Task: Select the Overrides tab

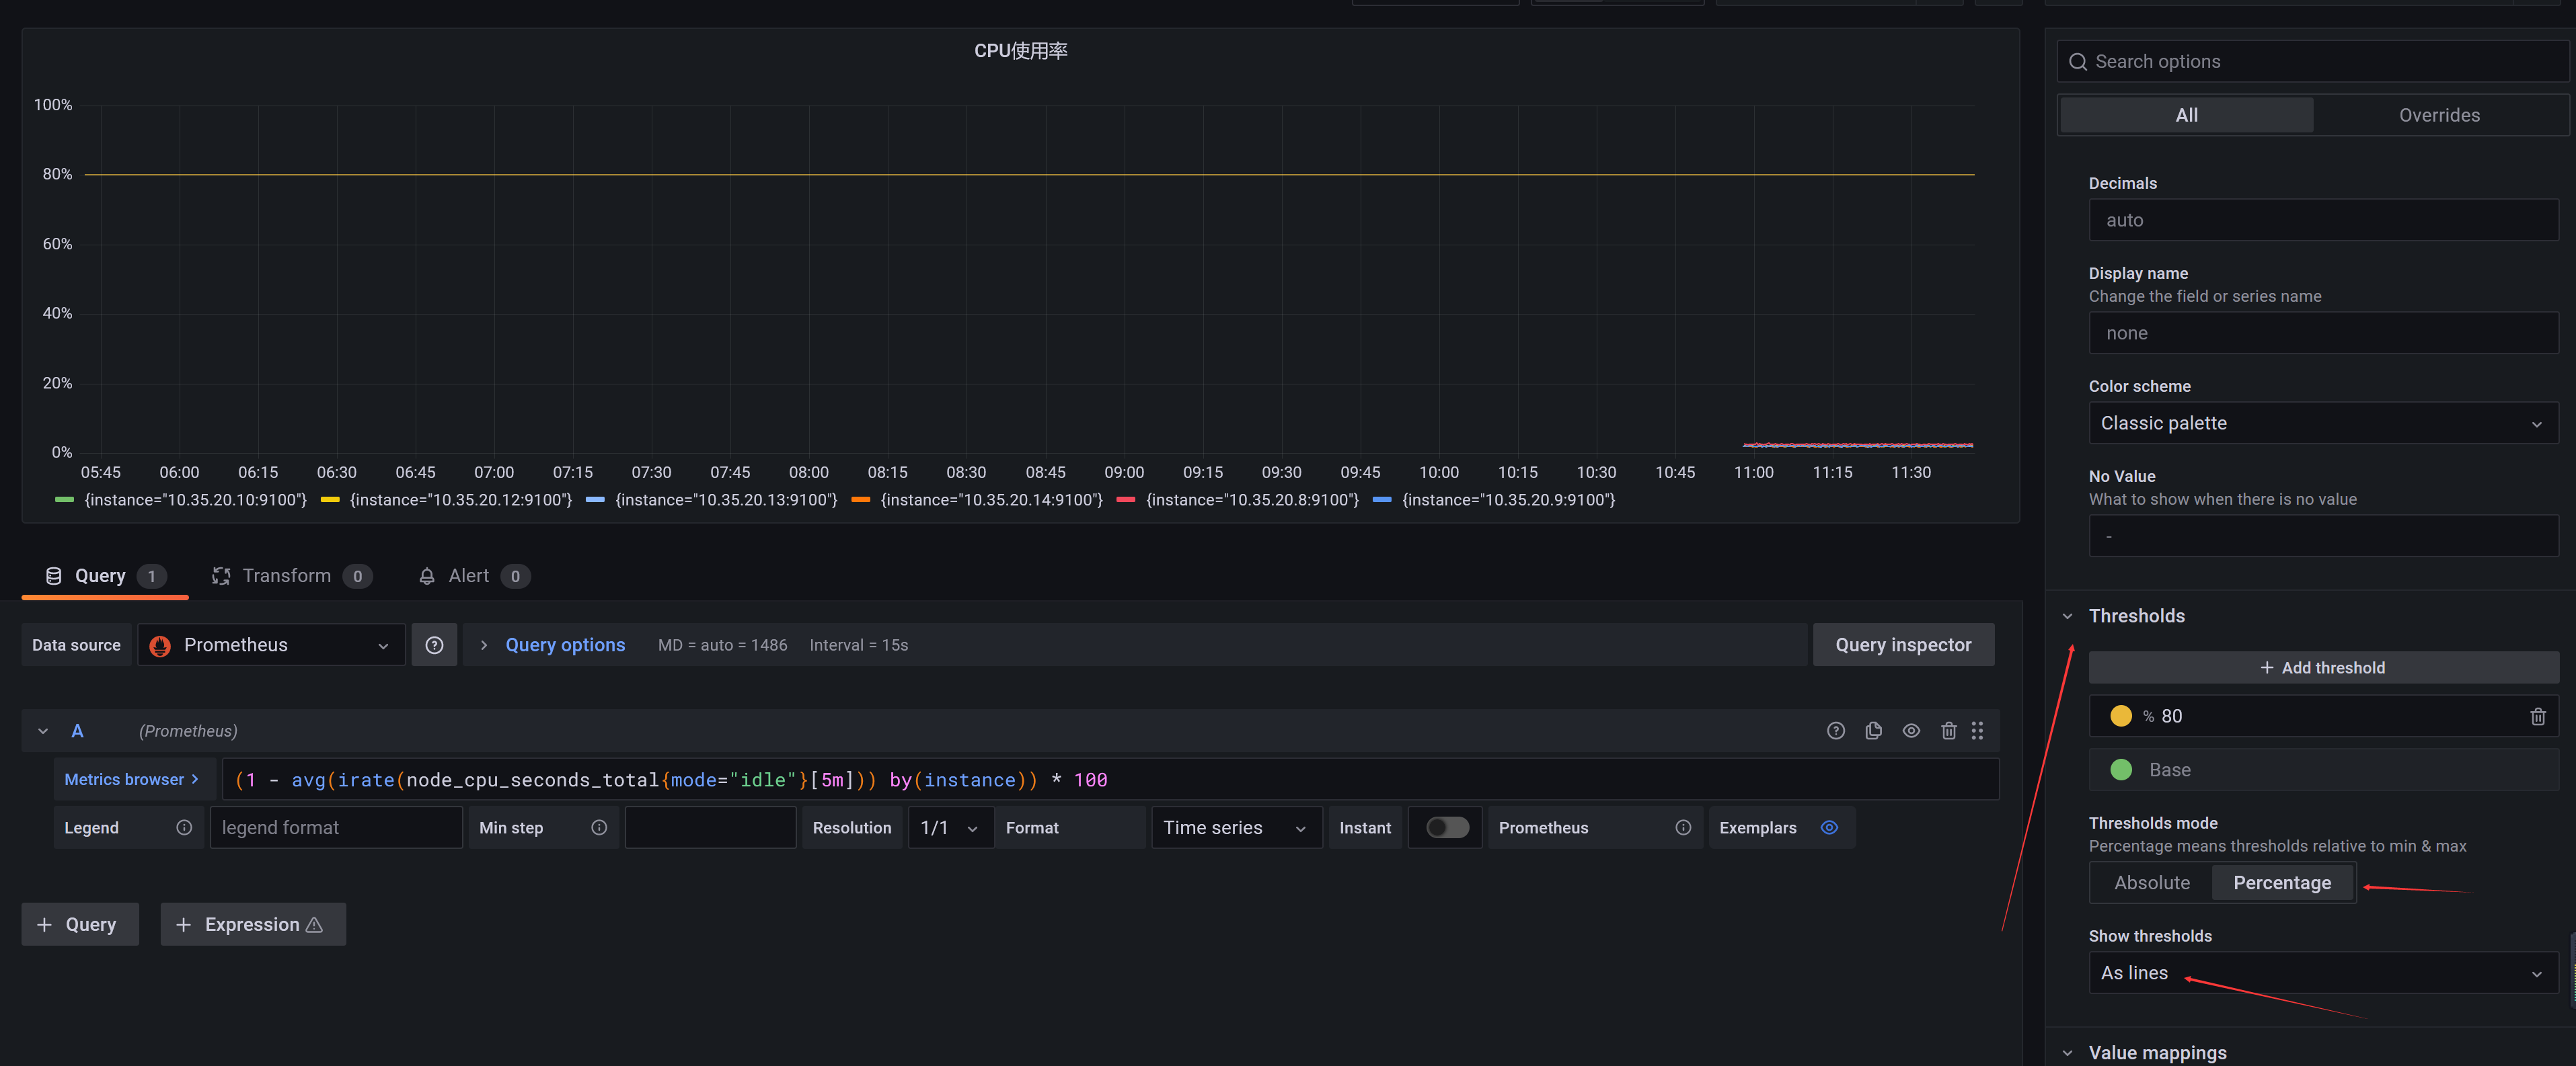Action: click(x=2439, y=115)
